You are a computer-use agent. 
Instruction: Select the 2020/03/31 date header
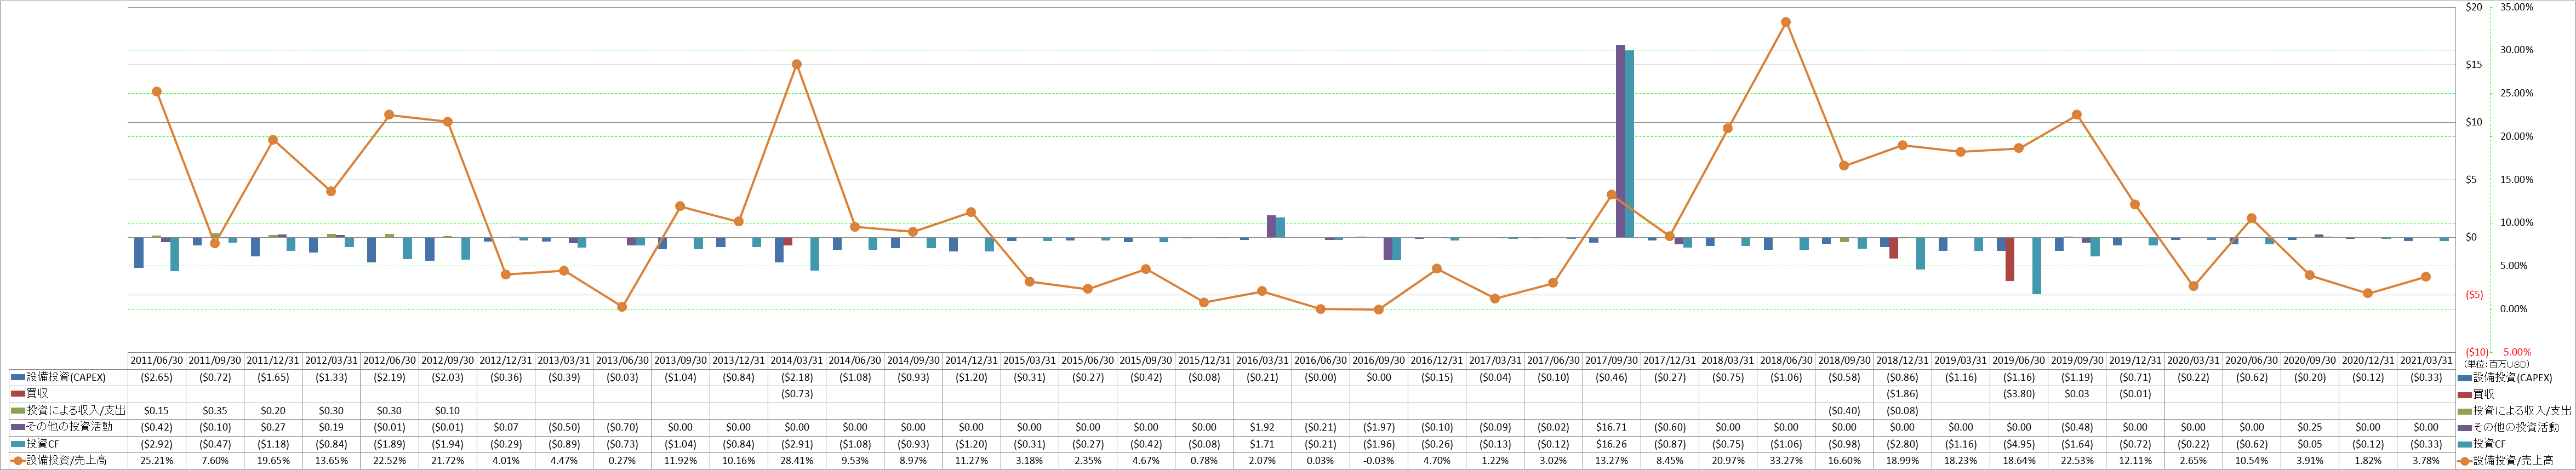coord(2193,361)
